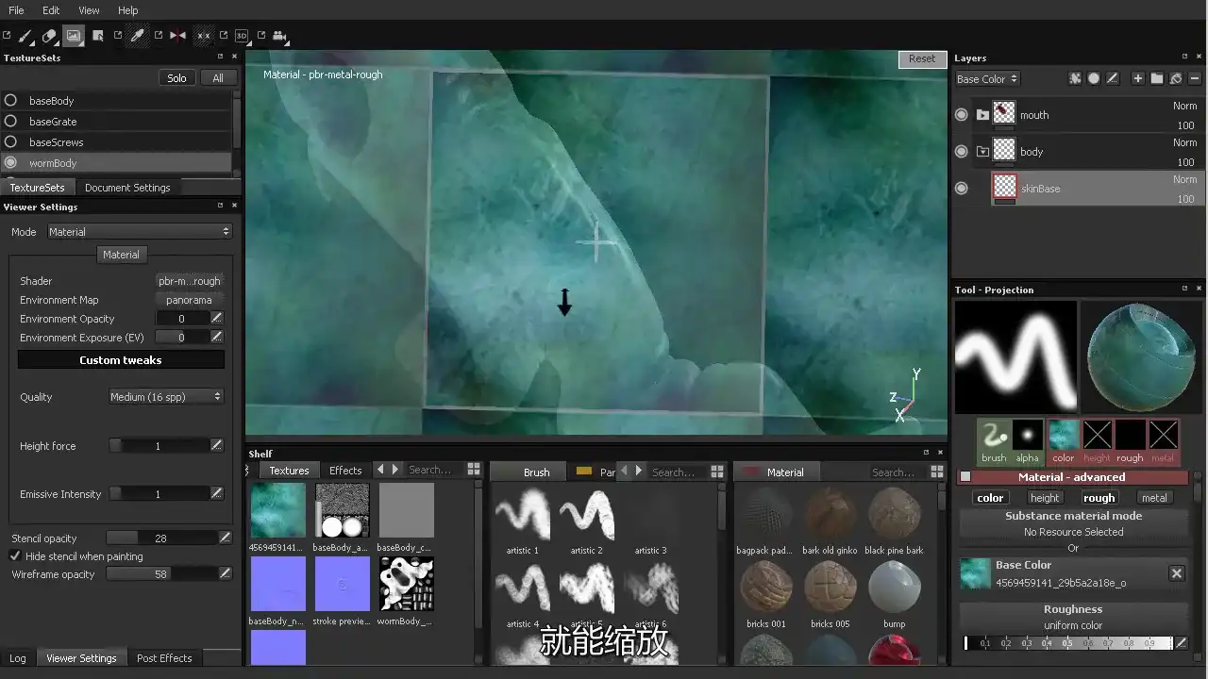Add a new layer with plus icon

[x=1138, y=79]
